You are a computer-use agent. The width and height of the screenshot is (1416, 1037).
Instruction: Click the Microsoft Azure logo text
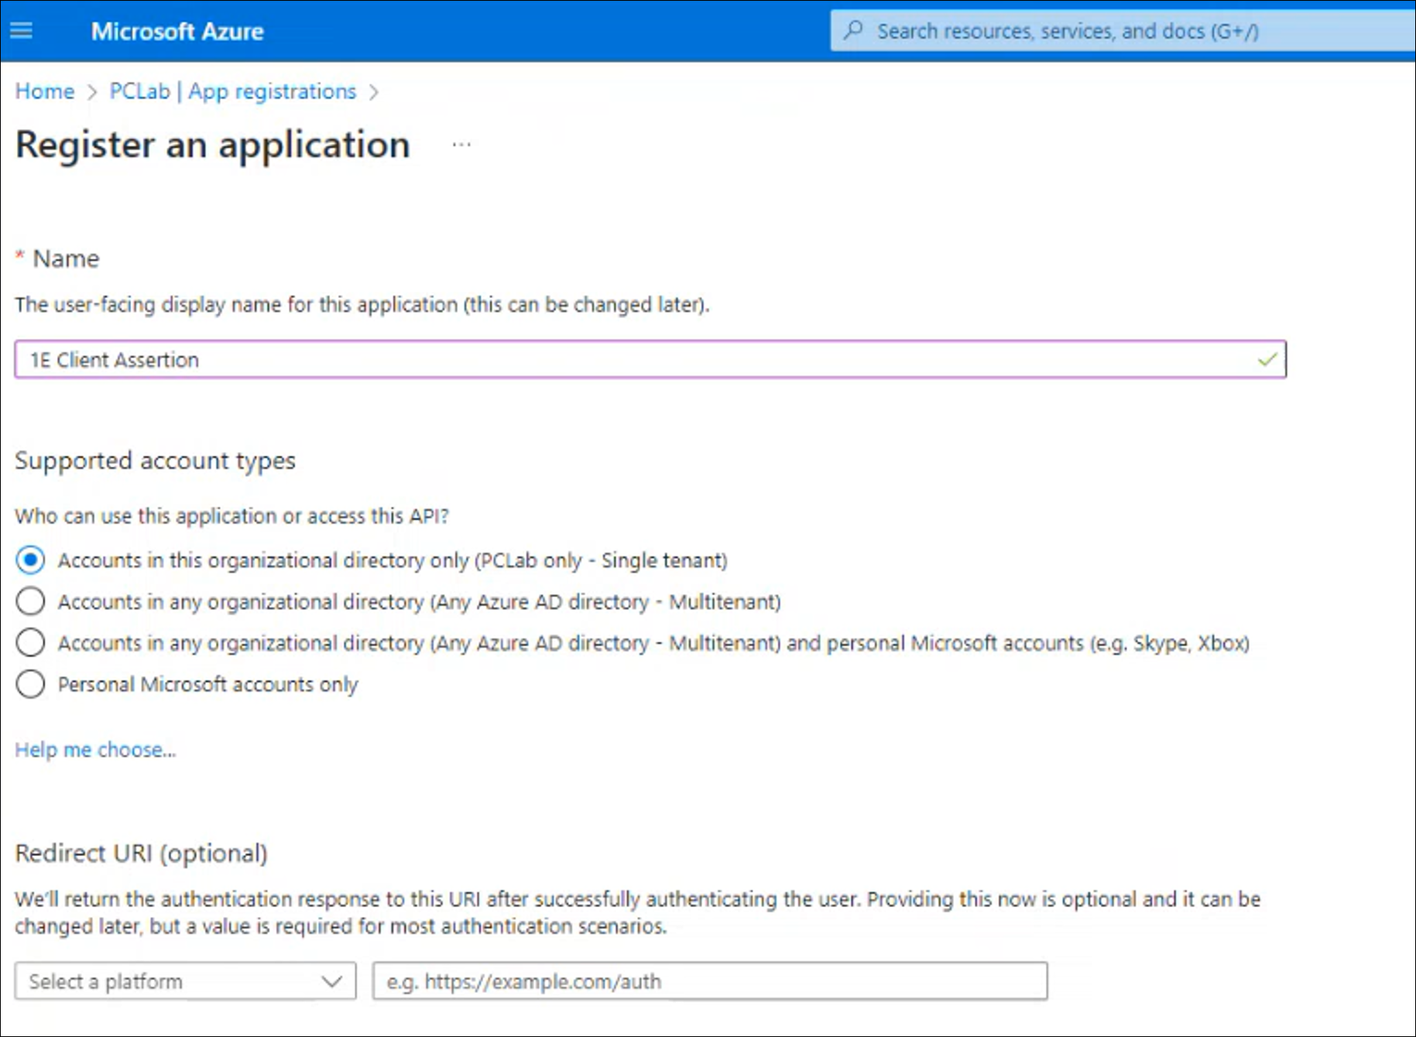pos(177,31)
